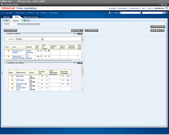Screen dimensions: 169x135
Task: Click the Sign Out link
Action: tap(150, 8)
